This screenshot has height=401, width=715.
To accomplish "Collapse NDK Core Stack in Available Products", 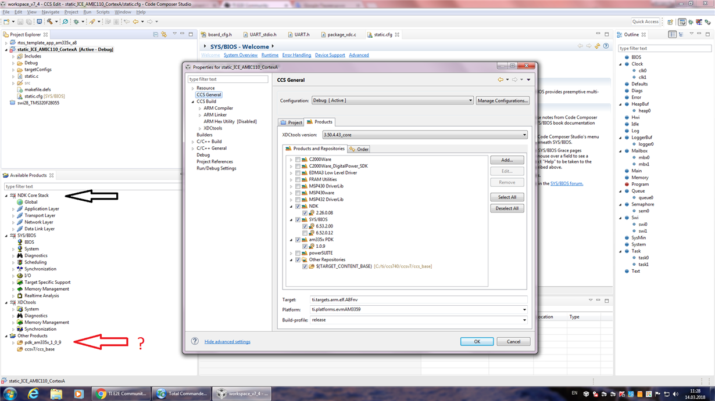I will click(x=6, y=196).
